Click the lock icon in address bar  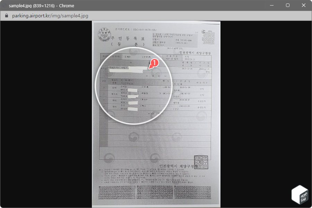pyautogui.click(x=7, y=16)
